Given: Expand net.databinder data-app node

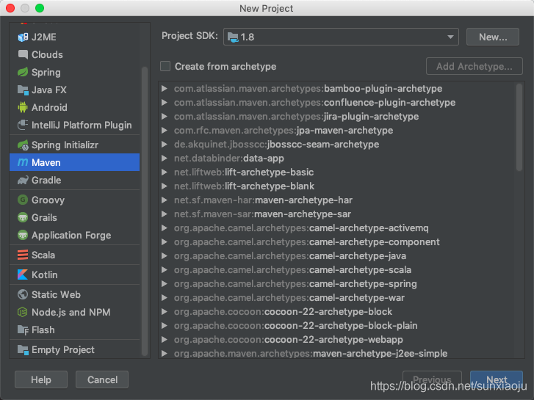Looking at the screenshot, I should tap(165, 159).
